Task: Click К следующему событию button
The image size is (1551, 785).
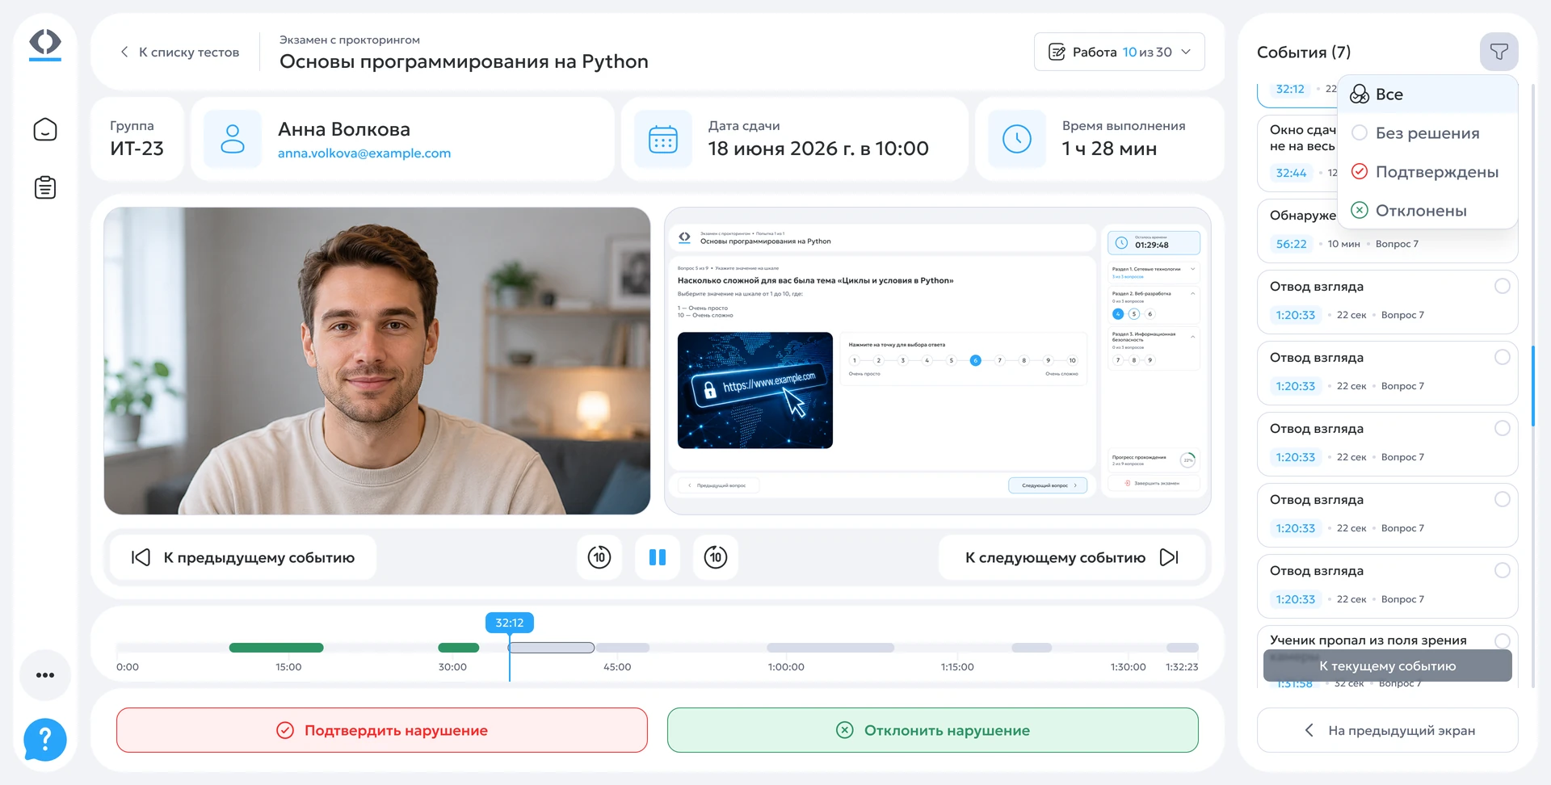Action: pos(1072,557)
